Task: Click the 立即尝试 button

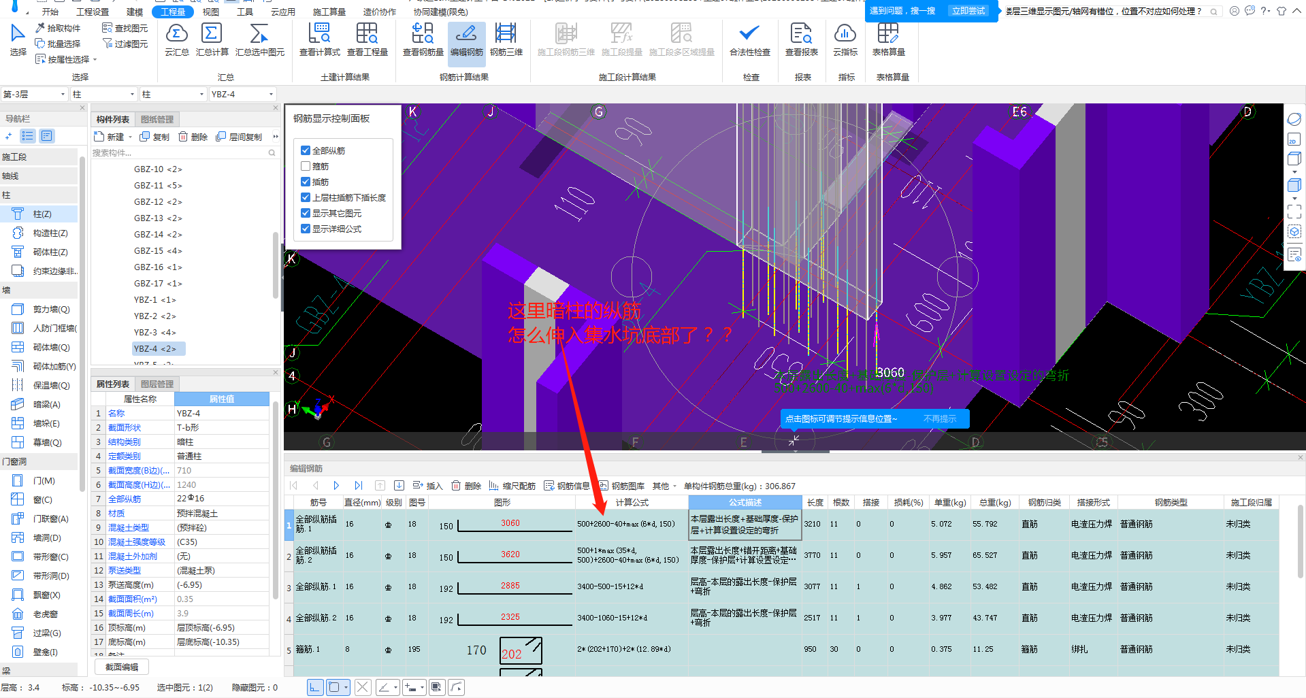Action: pos(968,11)
